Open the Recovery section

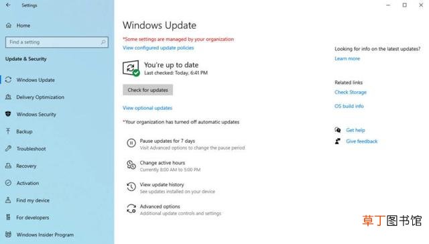coord(26,166)
